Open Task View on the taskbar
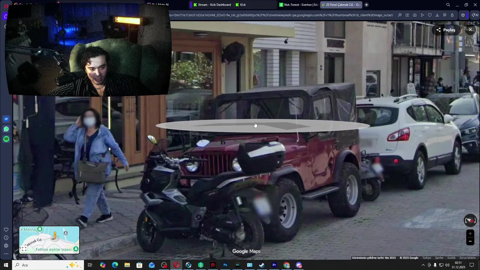480x270 pixels. (90, 265)
